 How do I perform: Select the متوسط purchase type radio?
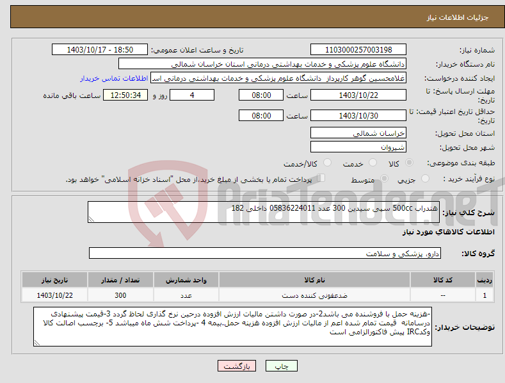(384, 178)
